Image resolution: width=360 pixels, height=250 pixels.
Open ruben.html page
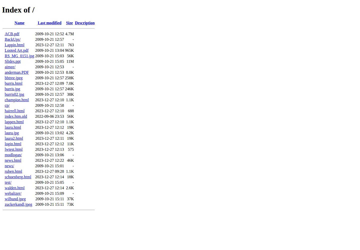13,171
